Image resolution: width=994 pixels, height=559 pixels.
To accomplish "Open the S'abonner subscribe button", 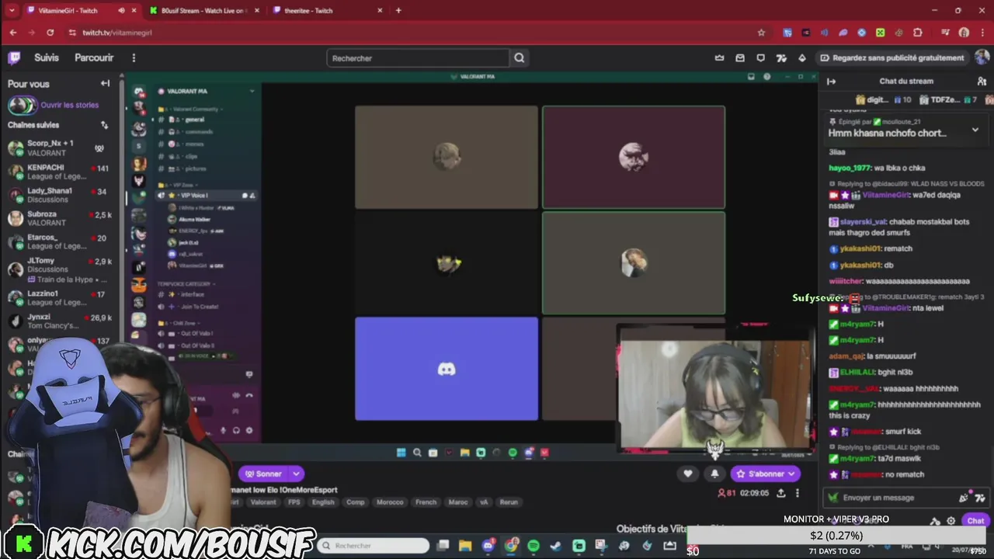I will click(765, 474).
